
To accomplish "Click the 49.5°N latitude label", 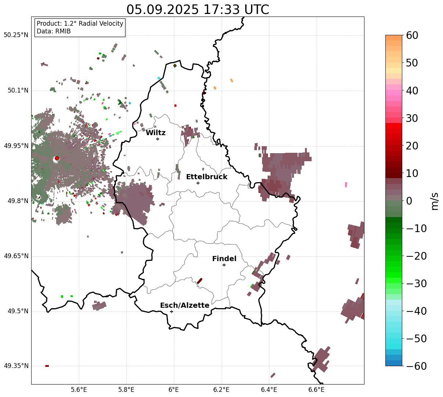I will point(18,311).
